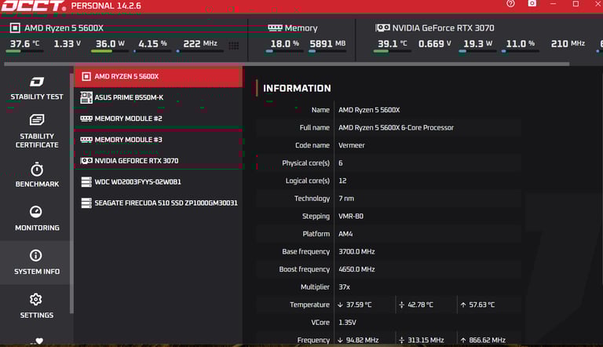The image size is (603, 347).
Task: Select WDC WD2003FYYS-02W0B1 drive entry
Action: coord(158,181)
